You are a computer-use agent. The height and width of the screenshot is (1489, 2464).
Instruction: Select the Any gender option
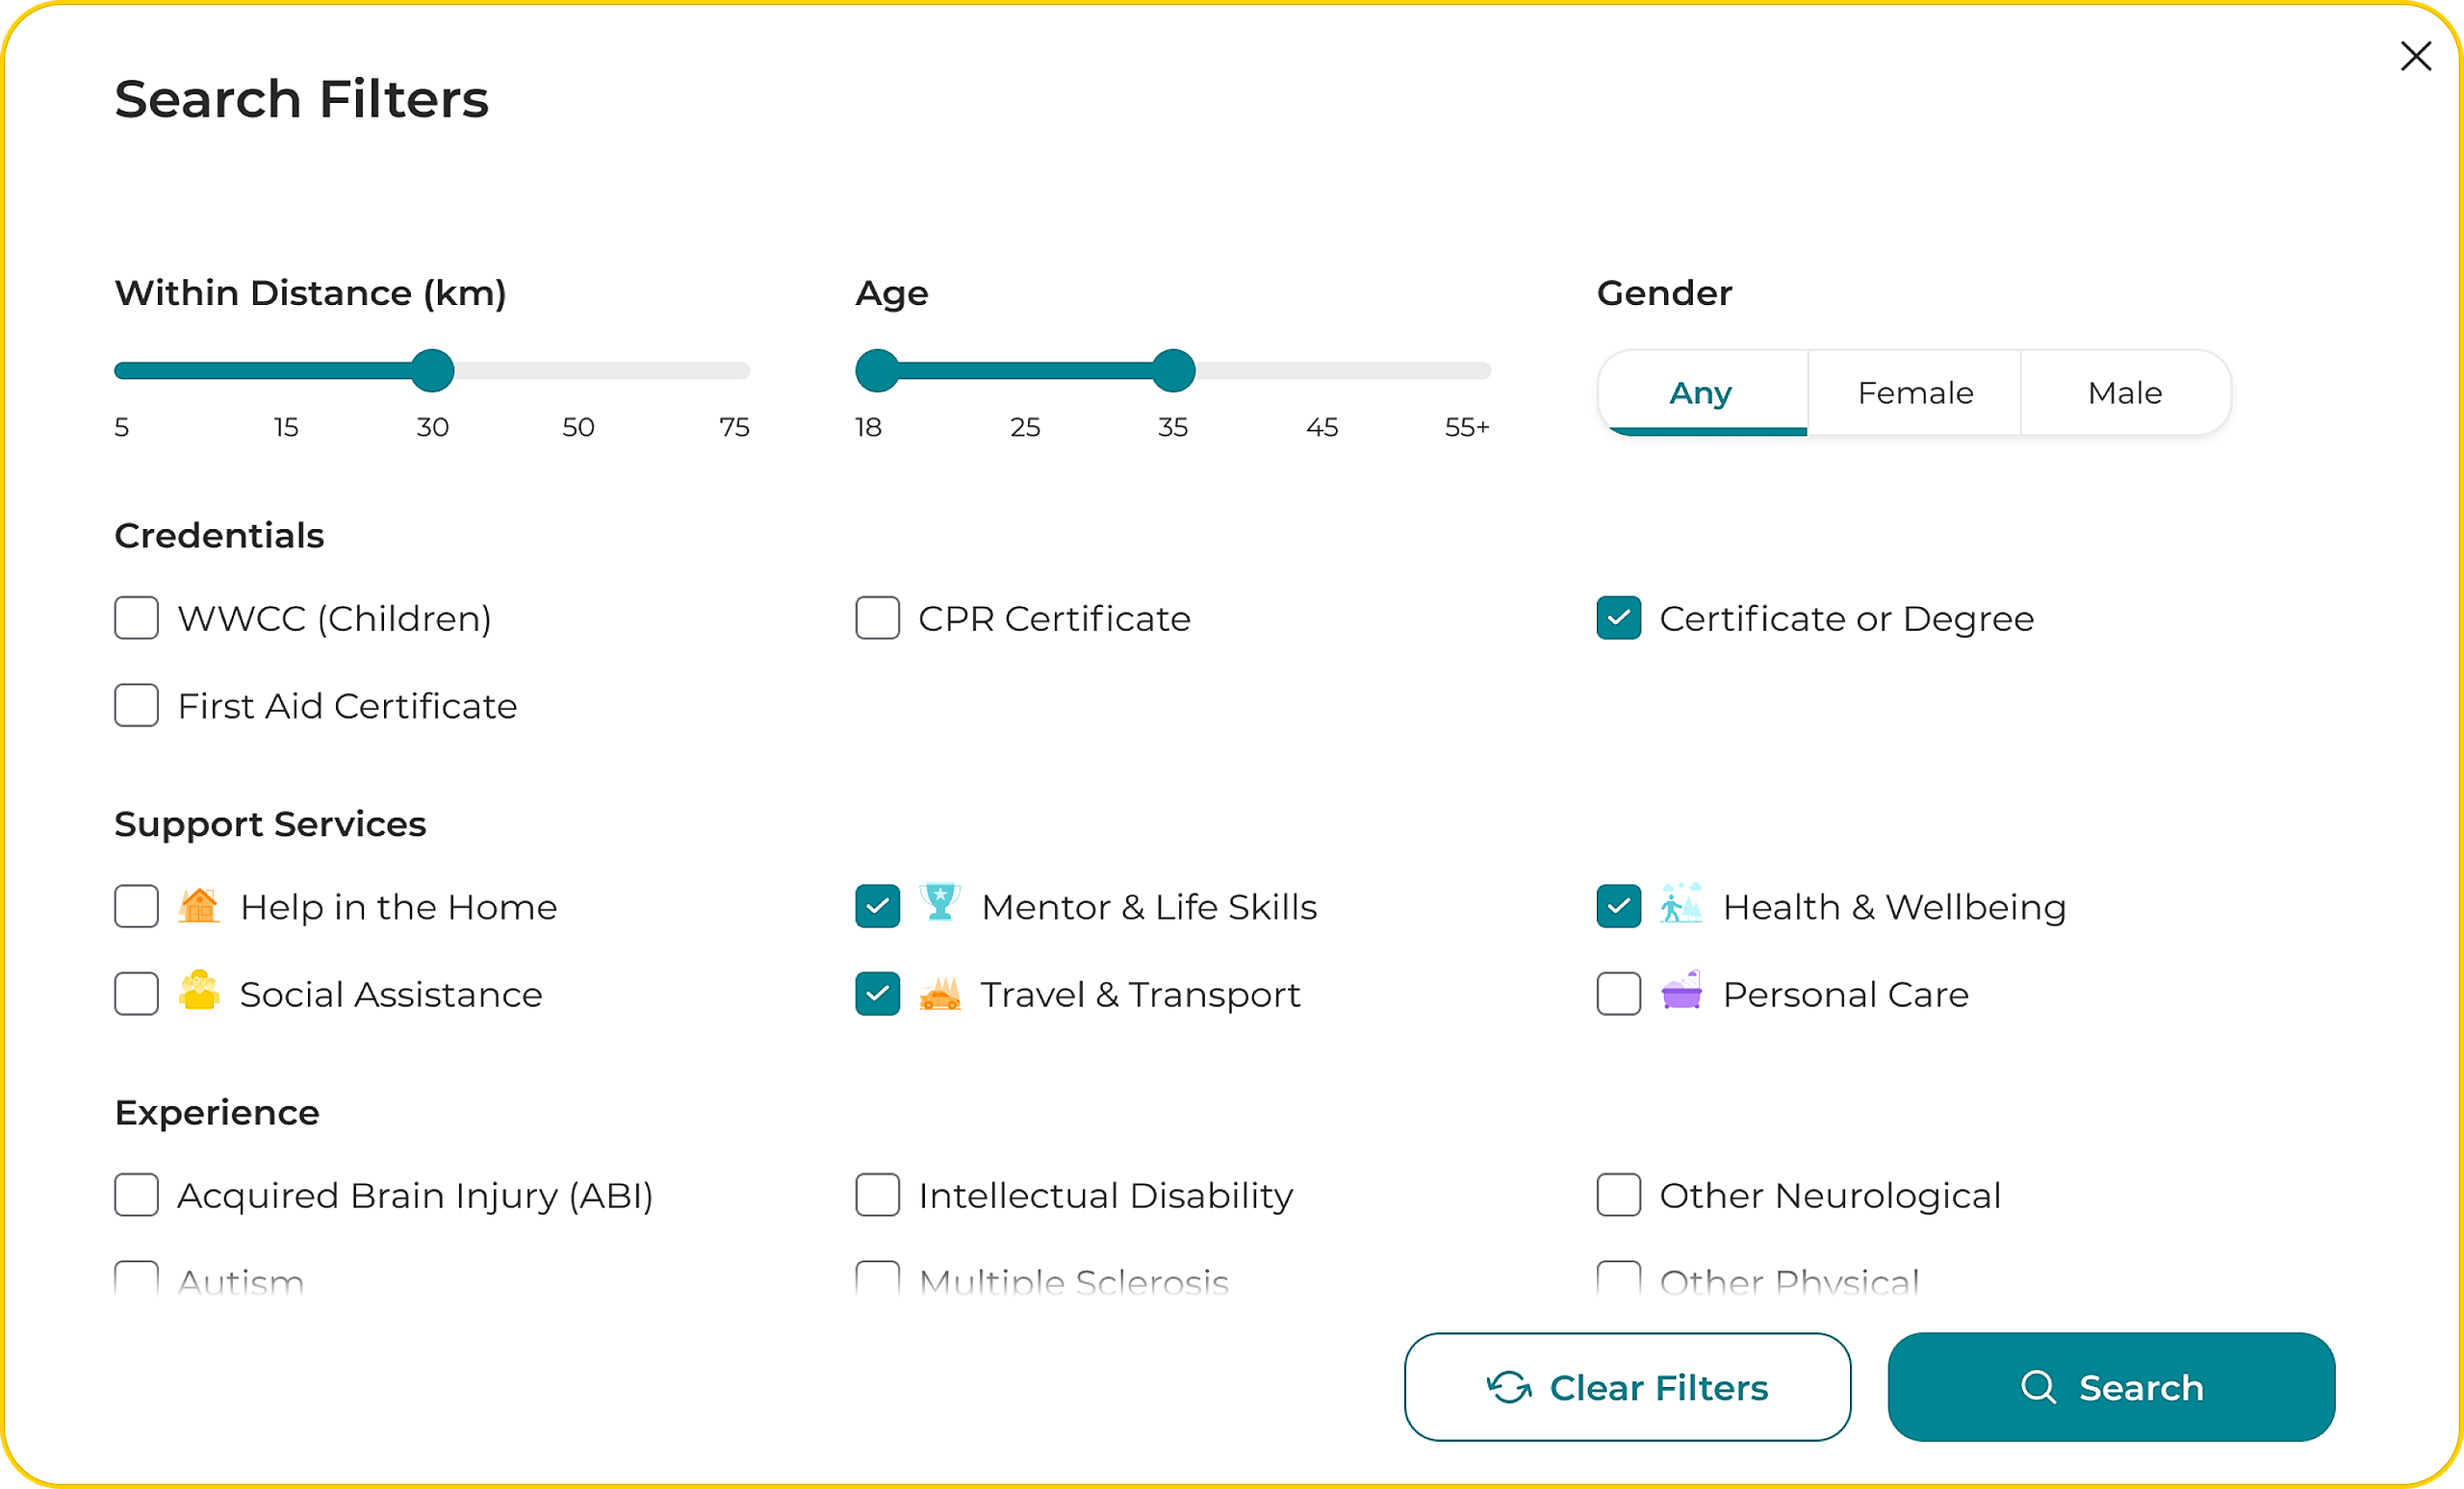(x=1700, y=392)
